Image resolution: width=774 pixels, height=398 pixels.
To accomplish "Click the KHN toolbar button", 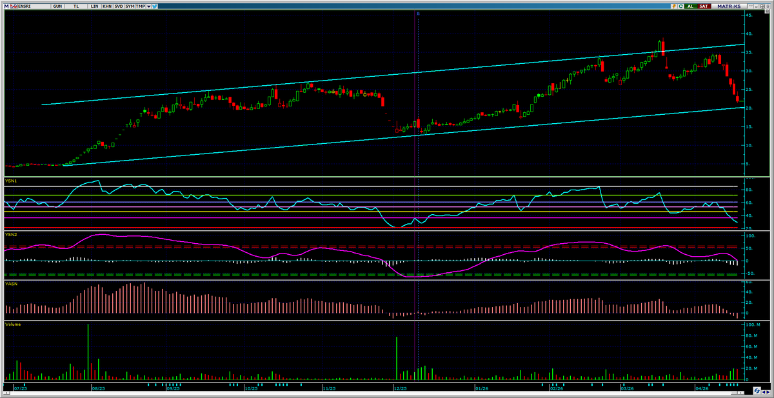I will (x=107, y=6).
